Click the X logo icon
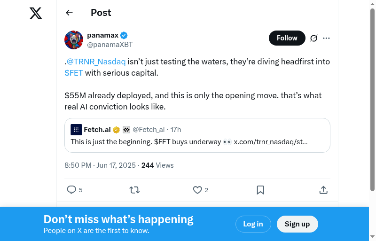The image size is (376, 241). click(36, 13)
